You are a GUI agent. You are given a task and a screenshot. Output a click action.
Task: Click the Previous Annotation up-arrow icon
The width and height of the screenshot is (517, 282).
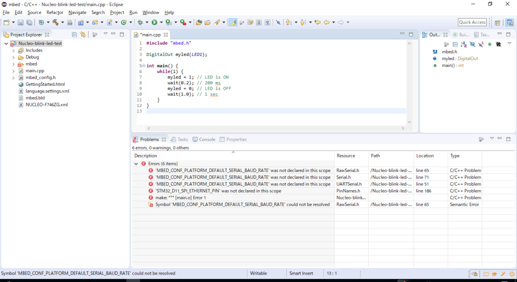click(x=303, y=22)
